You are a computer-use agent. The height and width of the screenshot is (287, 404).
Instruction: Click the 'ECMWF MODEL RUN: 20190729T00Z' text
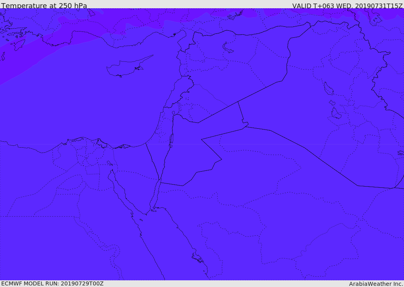pyautogui.click(x=52, y=284)
